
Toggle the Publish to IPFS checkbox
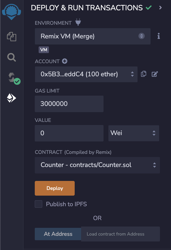39,204
